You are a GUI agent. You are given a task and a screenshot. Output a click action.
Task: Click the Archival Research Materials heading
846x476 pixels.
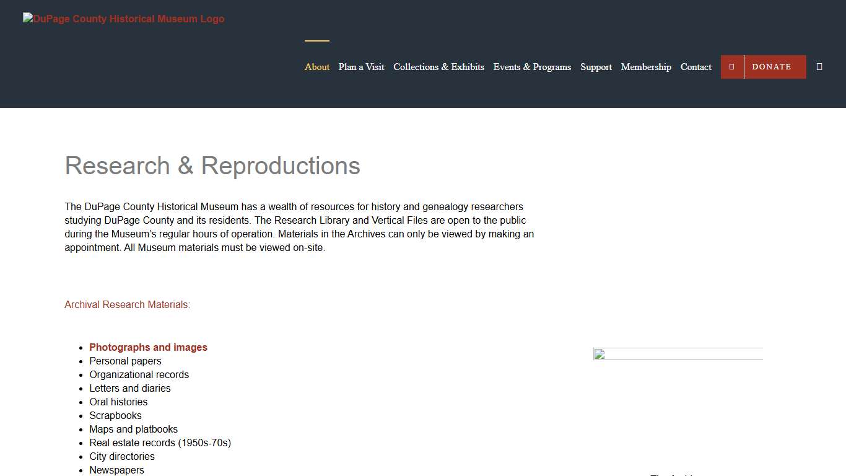pos(127,305)
